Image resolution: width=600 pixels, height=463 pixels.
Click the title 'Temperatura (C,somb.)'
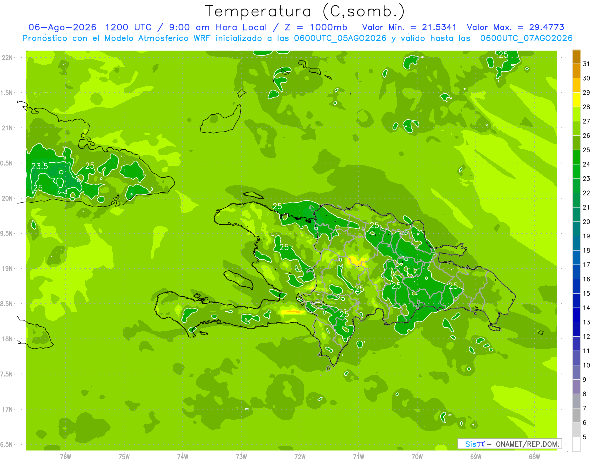point(305,11)
